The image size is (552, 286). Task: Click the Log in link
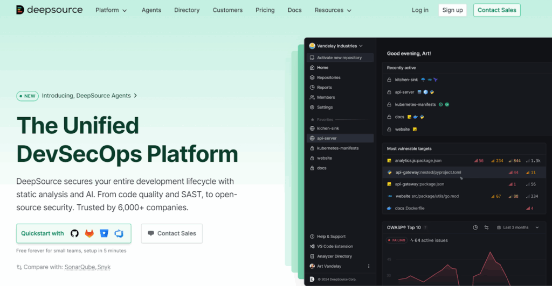[x=420, y=10]
